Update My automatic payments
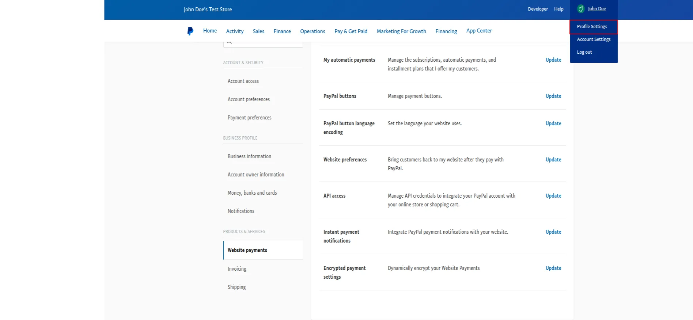693x320 pixels. coord(553,60)
